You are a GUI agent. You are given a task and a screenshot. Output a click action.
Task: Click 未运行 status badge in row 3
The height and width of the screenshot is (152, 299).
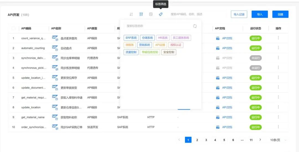256,58
